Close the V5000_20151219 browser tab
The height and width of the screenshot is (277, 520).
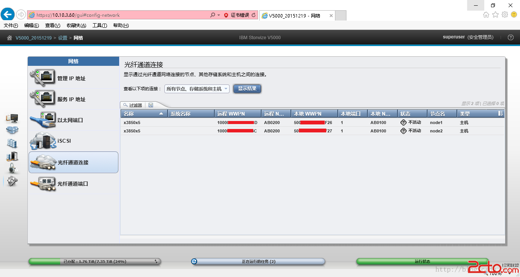[331, 16]
